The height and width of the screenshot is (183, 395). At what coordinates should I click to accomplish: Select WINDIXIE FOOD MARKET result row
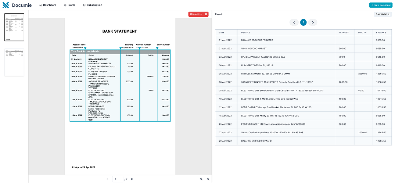tap(303, 48)
